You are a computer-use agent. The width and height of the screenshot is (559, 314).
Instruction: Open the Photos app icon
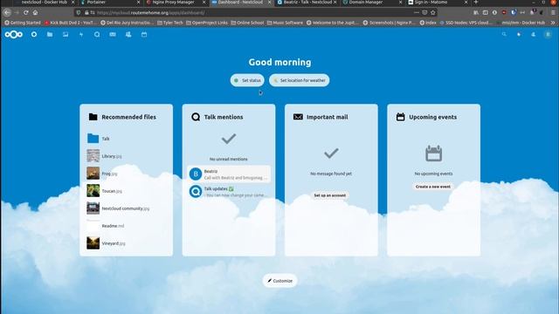pyautogui.click(x=66, y=35)
